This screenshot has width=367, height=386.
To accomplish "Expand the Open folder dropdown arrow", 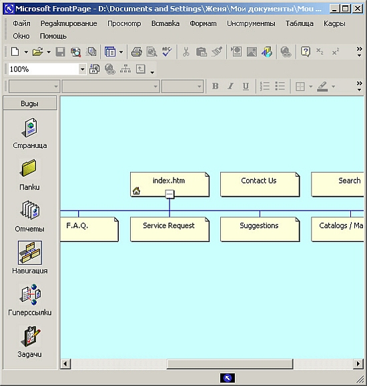I will (x=49, y=52).
